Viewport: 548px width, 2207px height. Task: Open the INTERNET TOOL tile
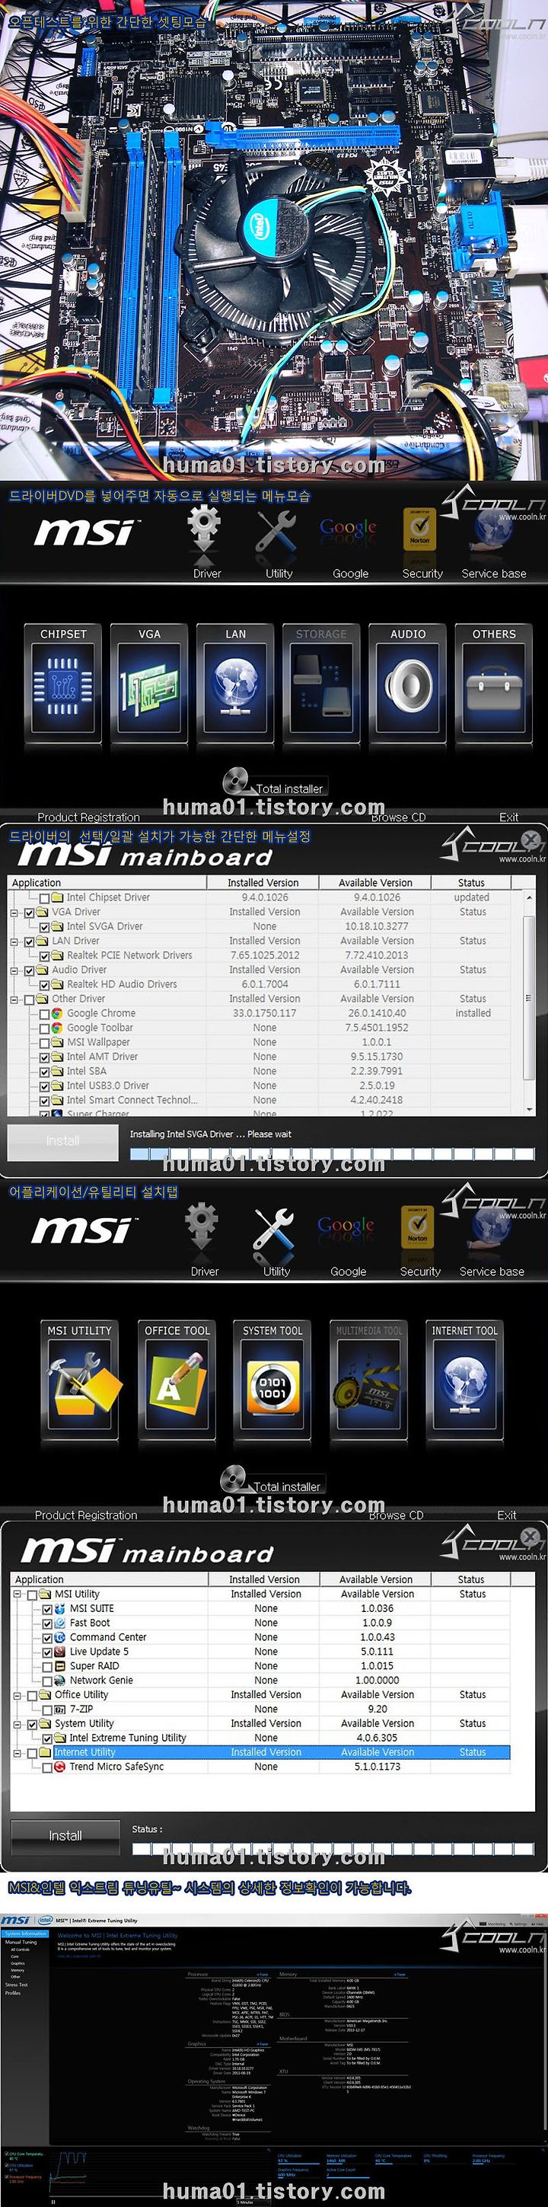click(464, 1380)
